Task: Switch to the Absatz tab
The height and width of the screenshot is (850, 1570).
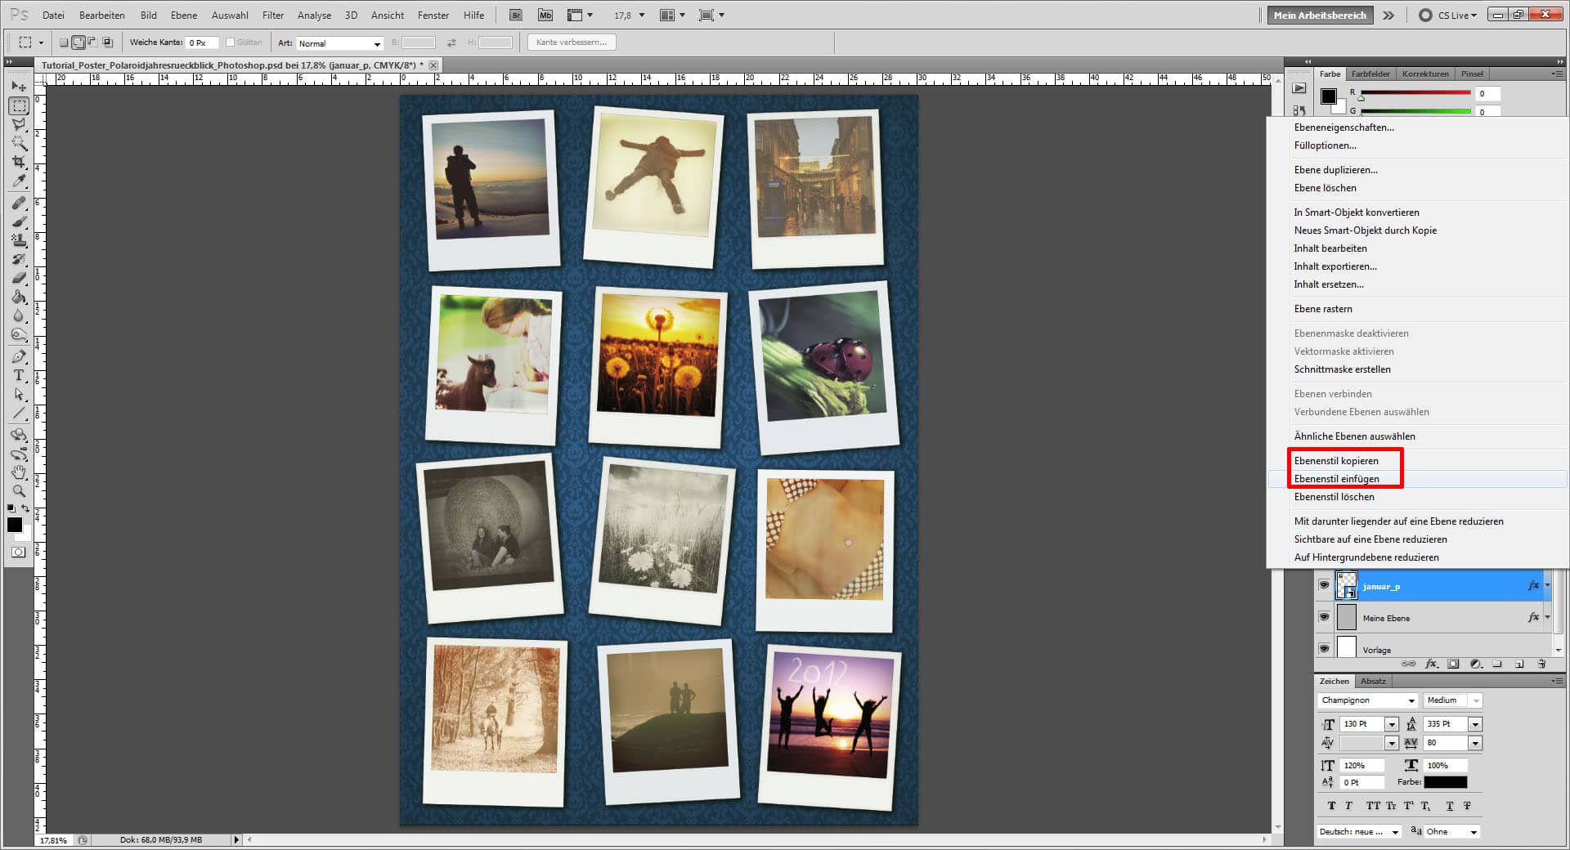Action: [1373, 681]
